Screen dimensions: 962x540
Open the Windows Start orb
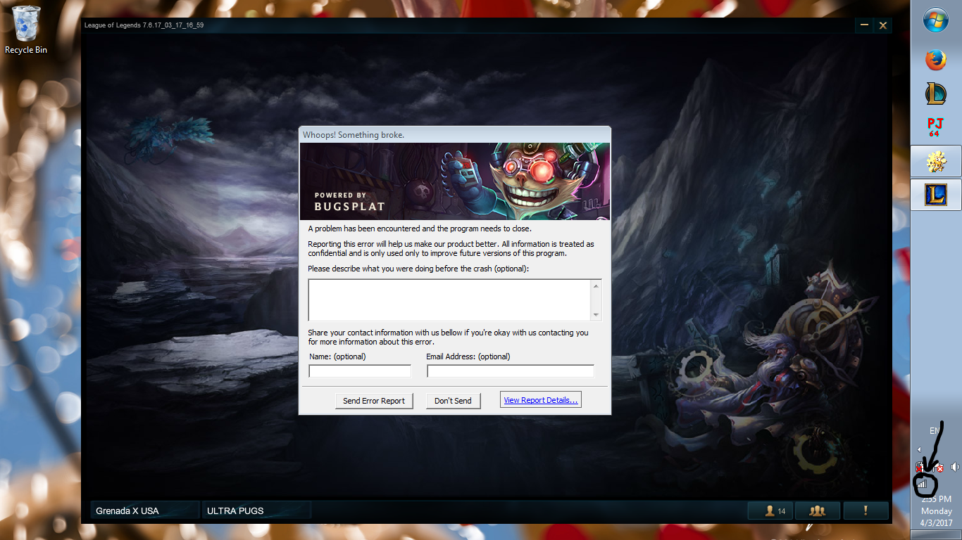tap(935, 20)
